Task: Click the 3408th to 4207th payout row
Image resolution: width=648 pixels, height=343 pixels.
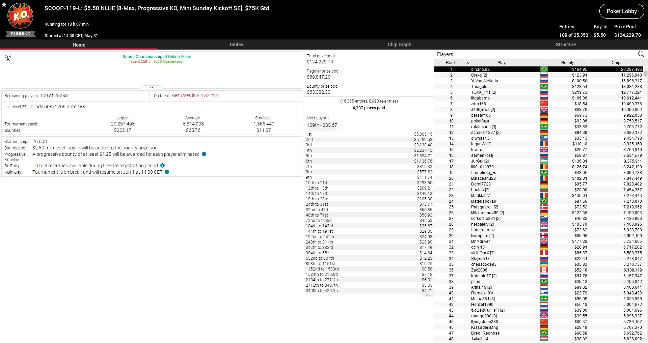Action: (369, 291)
